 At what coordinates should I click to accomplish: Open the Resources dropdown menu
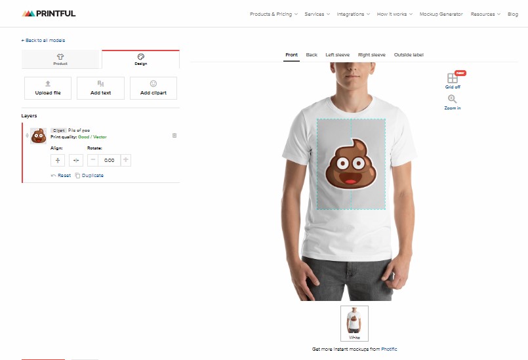pos(485,14)
